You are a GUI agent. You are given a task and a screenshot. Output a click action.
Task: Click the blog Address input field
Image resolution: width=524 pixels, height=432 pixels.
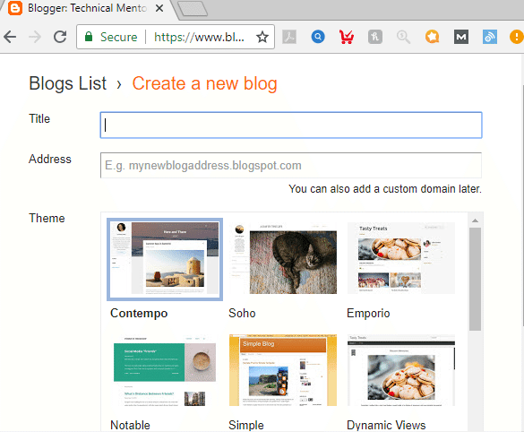point(291,165)
